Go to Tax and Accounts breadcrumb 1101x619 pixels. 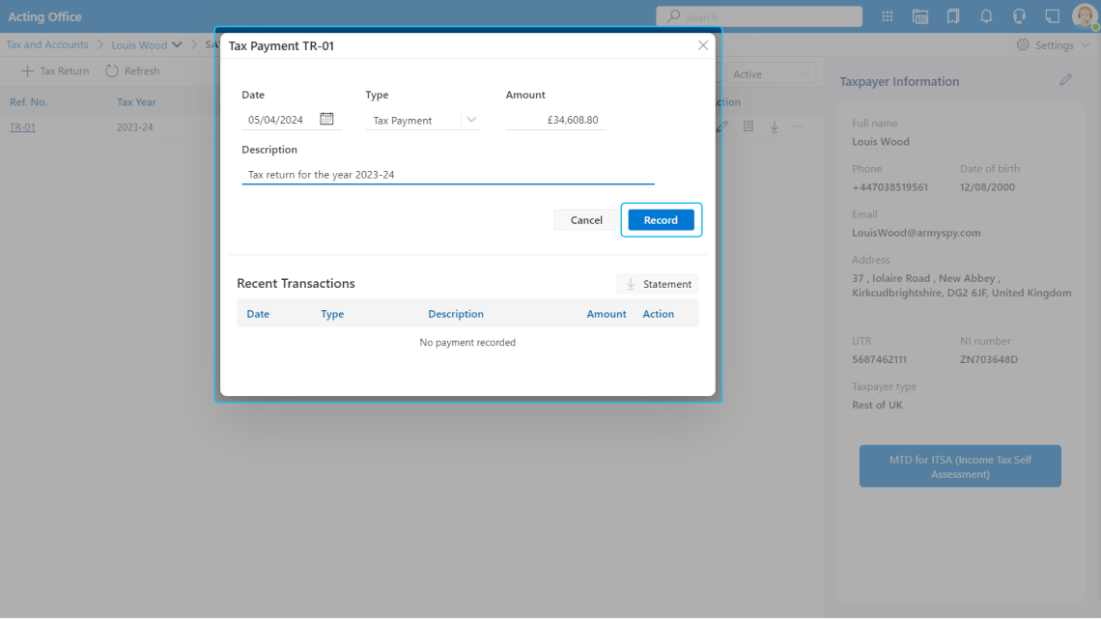point(47,44)
